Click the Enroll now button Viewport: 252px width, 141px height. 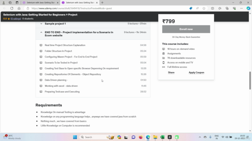(186, 29)
